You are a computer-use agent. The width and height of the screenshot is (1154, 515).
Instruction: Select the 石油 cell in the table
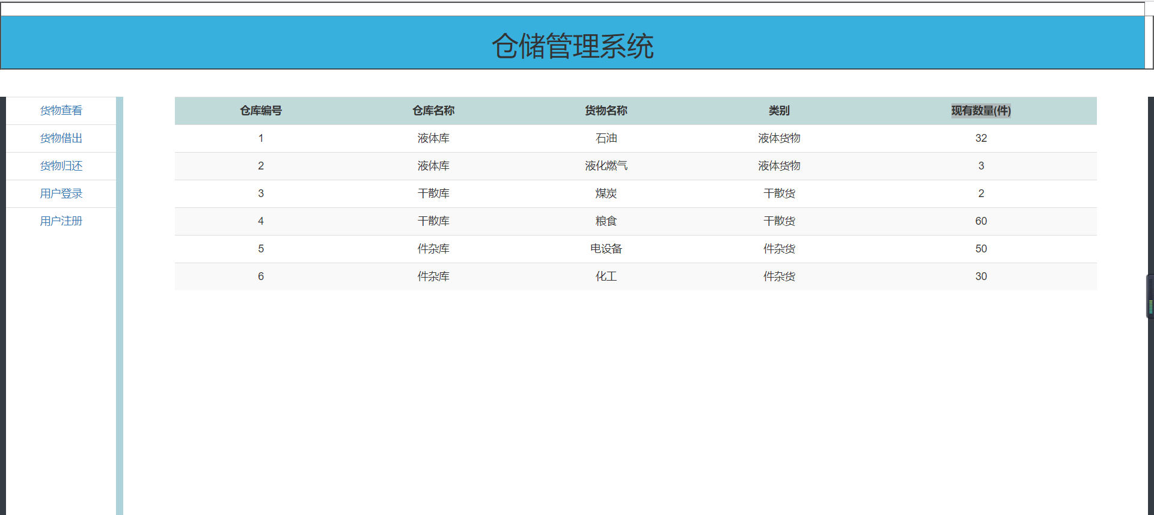point(606,138)
